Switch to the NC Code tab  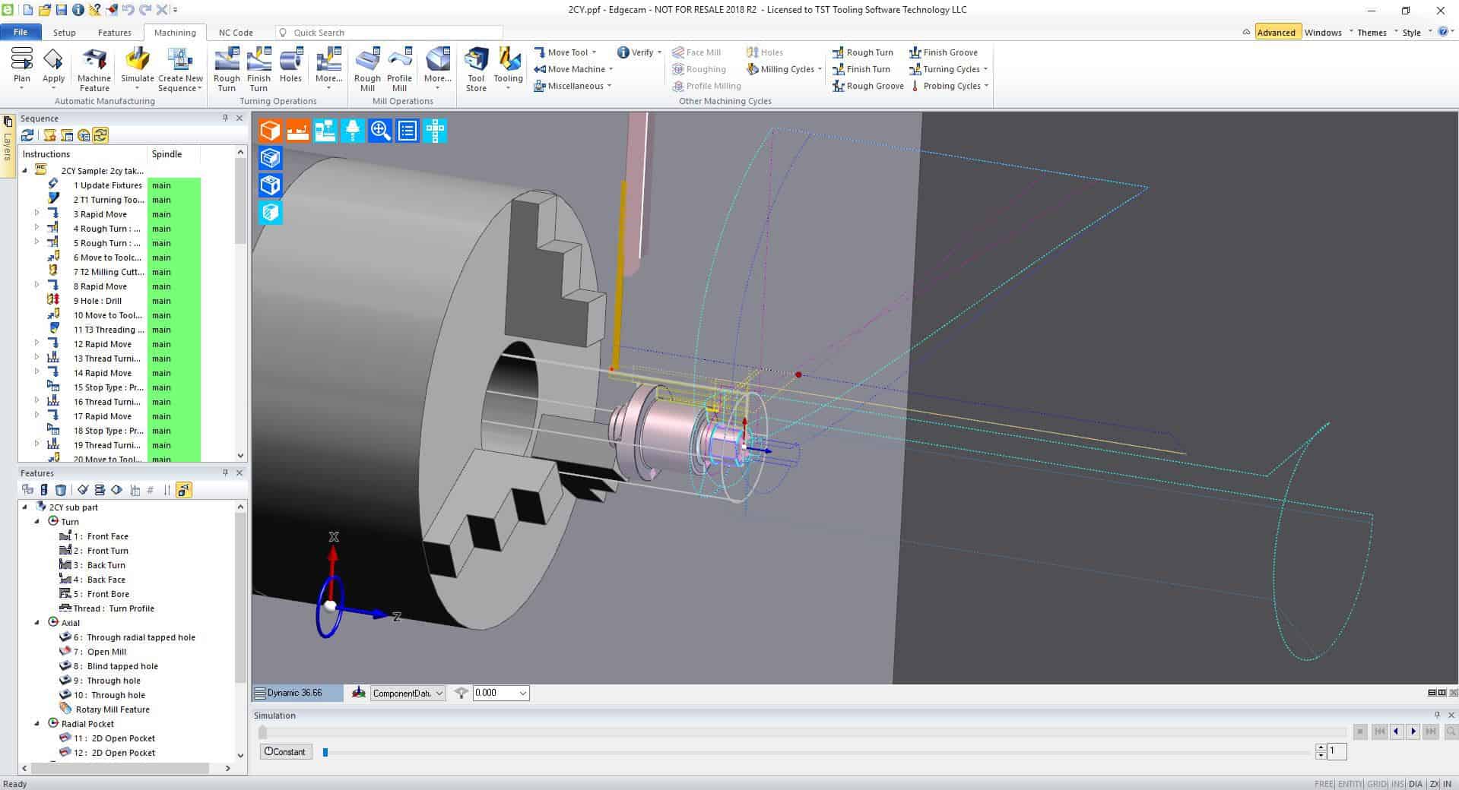[236, 33]
